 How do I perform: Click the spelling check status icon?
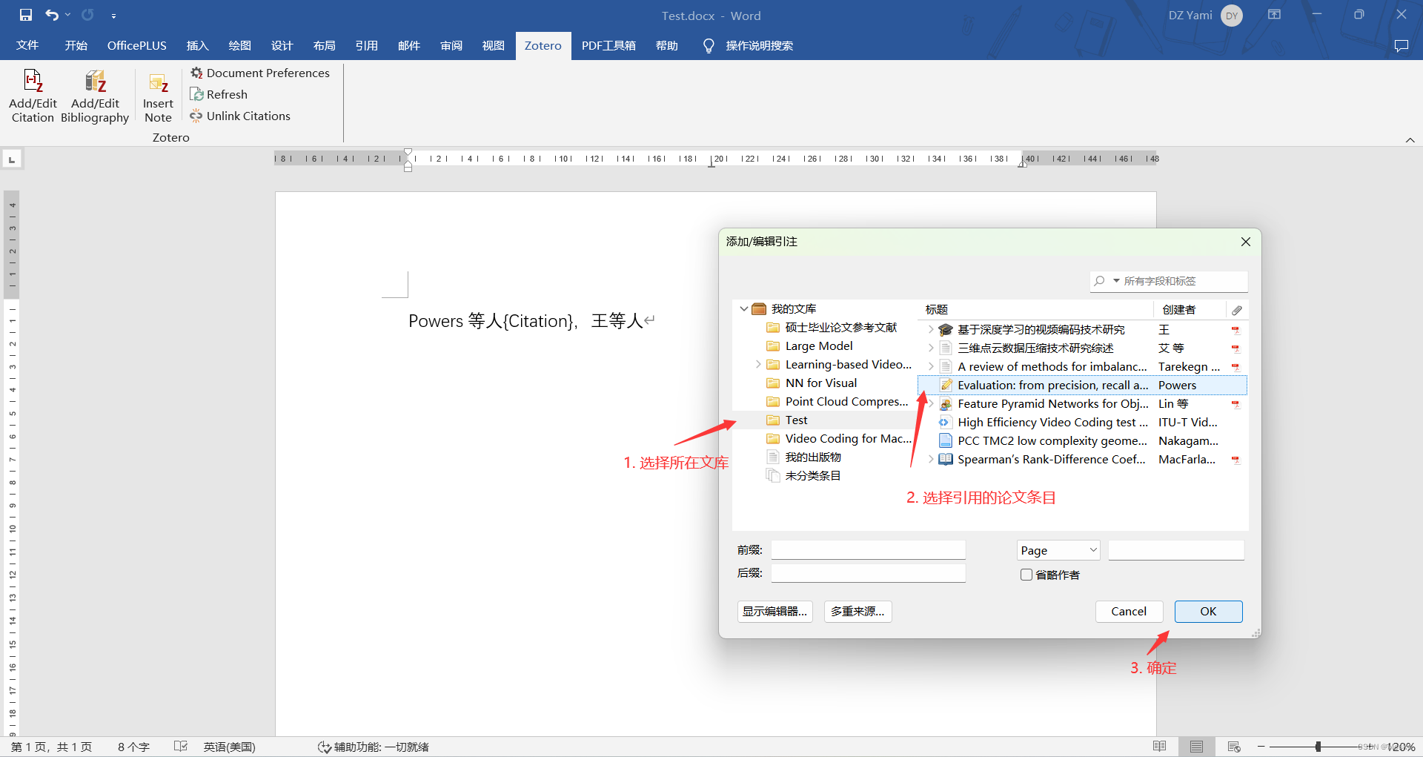[x=181, y=747]
